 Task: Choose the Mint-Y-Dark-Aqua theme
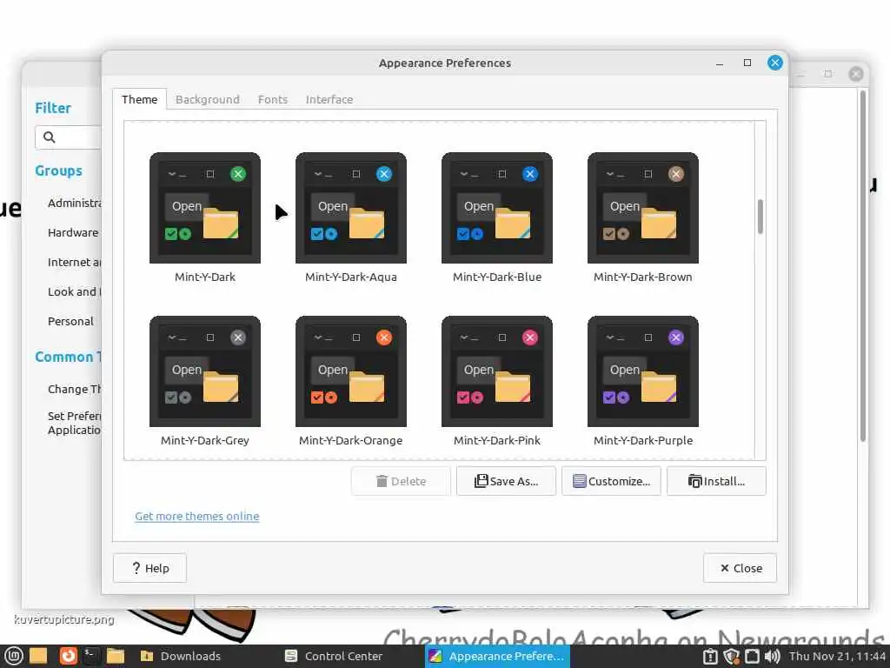pos(351,208)
